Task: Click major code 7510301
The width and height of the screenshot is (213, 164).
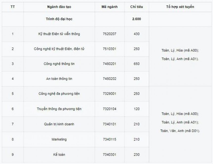Action: (x=110, y=49)
